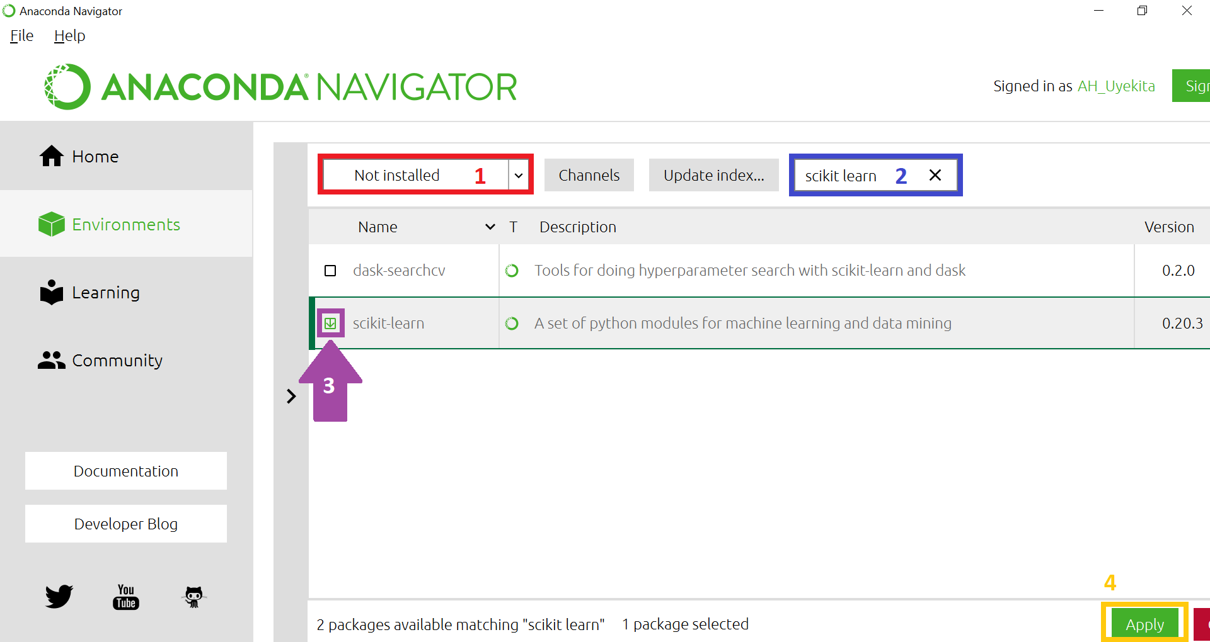Screen dimensions: 1210x642
Task: Click the '1 package selected' status text
Action: pos(685,624)
